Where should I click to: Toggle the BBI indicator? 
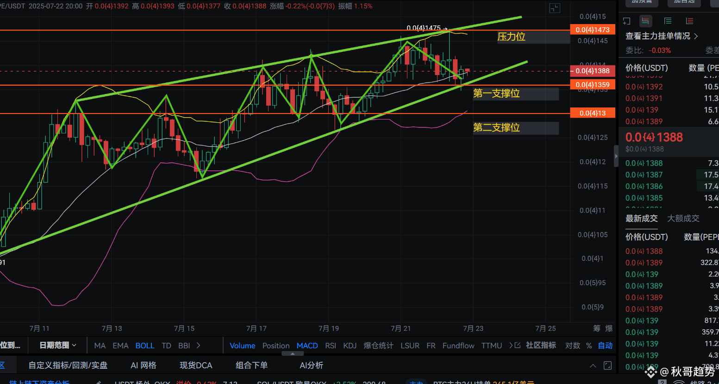tap(184, 346)
